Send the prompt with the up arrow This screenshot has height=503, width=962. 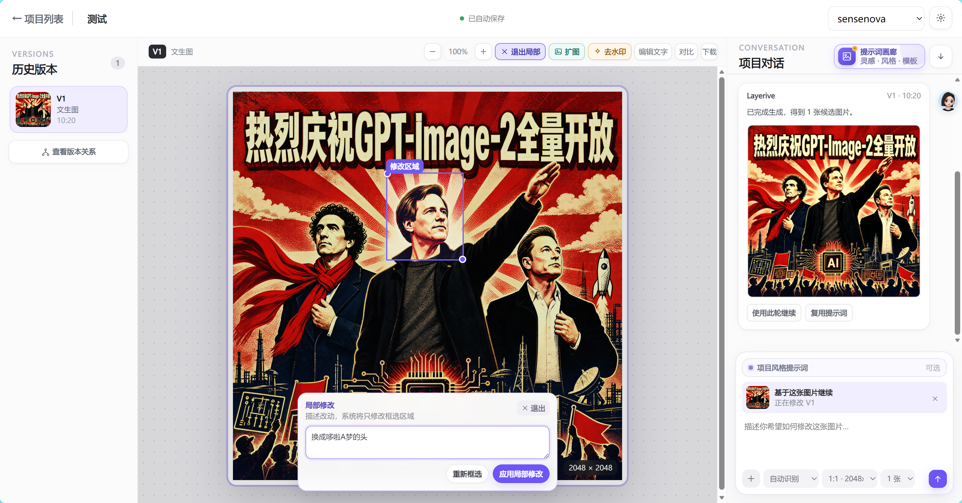pos(937,478)
